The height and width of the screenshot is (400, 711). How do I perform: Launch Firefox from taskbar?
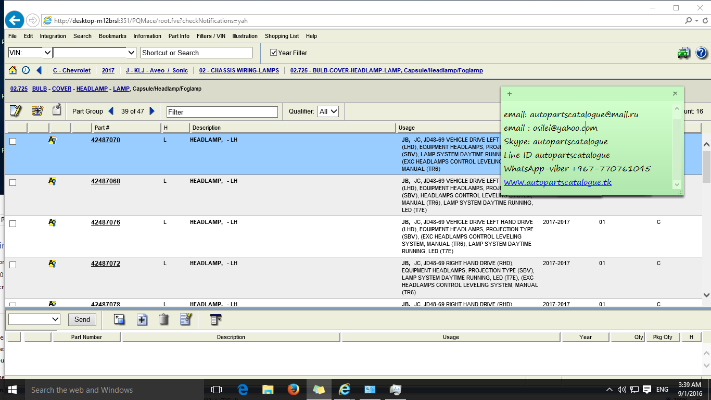click(x=294, y=390)
